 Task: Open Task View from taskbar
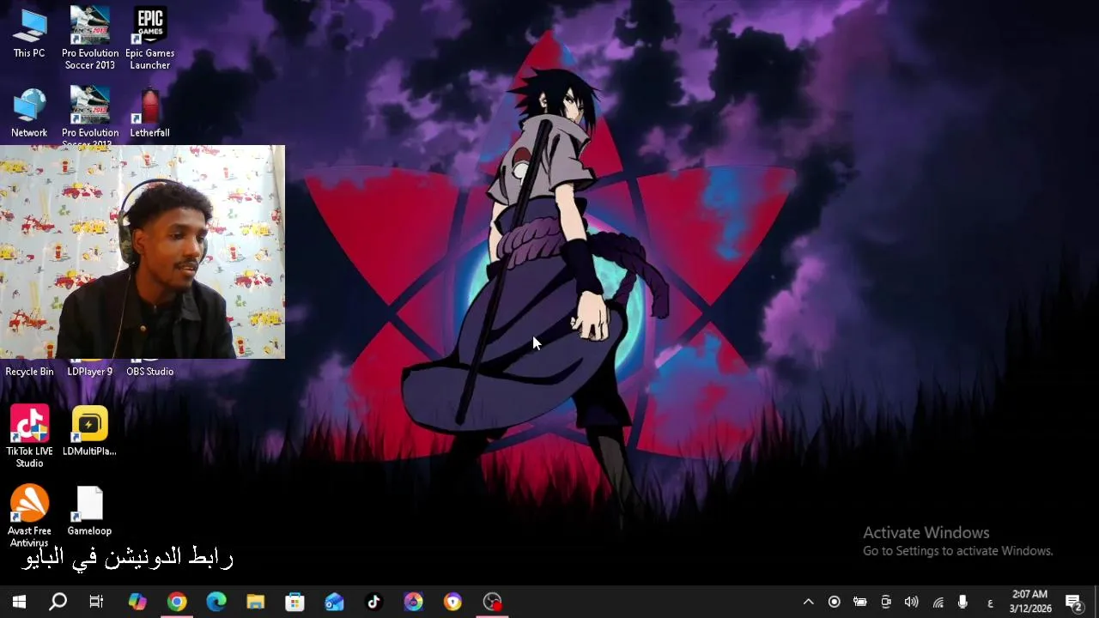point(96,602)
